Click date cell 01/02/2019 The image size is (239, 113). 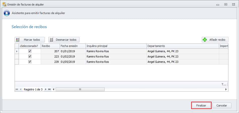pyautogui.click(x=73, y=56)
